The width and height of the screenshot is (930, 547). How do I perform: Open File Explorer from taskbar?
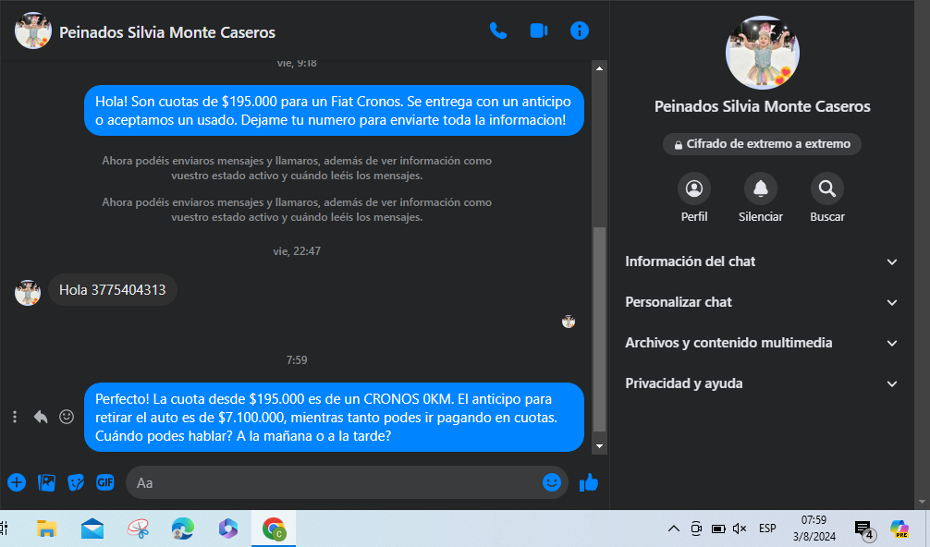[x=46, y=528]
